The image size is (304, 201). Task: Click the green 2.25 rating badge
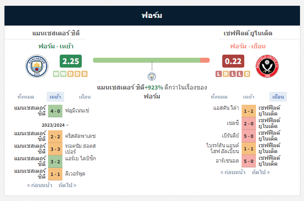point(71,61)
